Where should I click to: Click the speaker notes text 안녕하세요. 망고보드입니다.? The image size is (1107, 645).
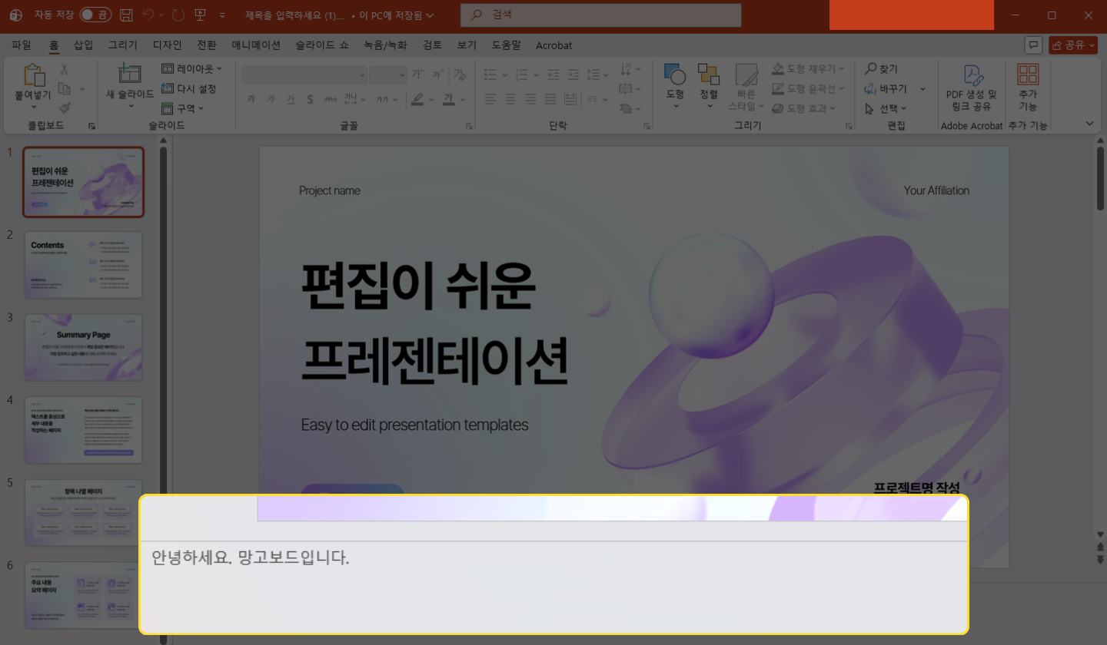251,558
